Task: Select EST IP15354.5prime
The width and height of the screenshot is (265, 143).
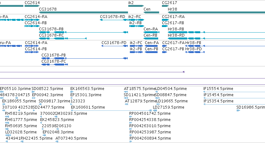Action: tap(219, 101)
